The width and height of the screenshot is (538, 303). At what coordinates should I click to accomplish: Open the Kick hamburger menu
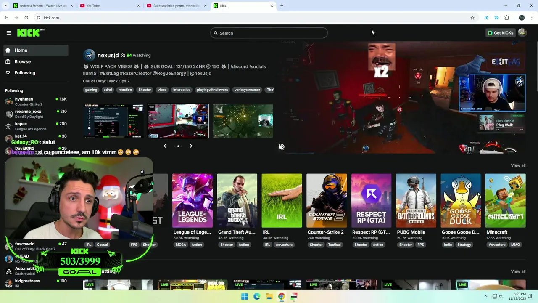tap(9, 33)
